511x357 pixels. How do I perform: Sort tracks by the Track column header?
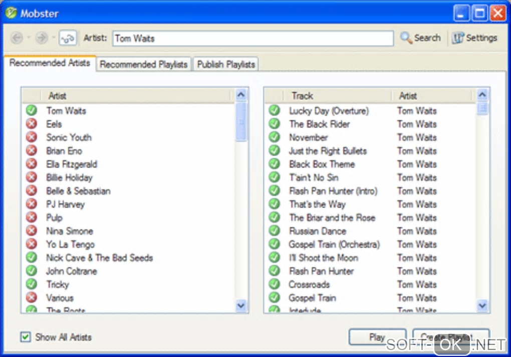[x=337, y=96]
